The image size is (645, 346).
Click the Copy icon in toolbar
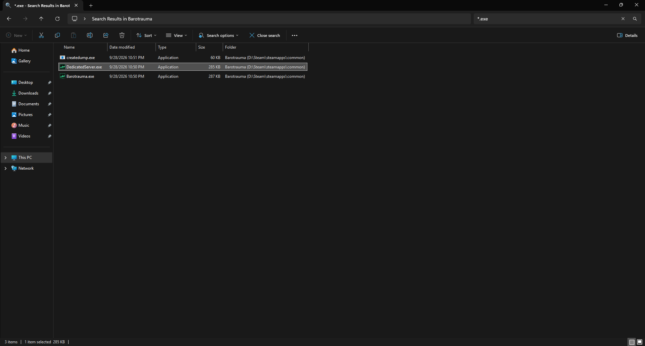point(57,35)
